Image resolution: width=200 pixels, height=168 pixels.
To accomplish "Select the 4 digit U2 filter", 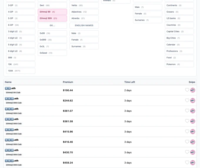I will click(x=21, y=38).
